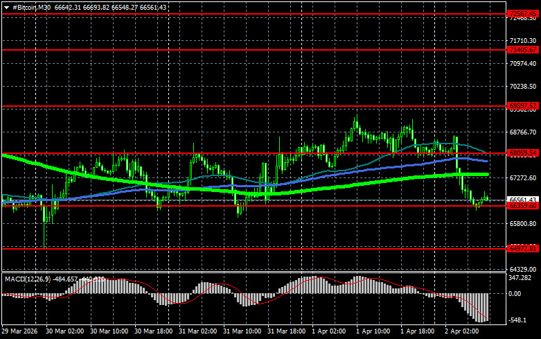
Task: Click the 0.00 MACD scale value
Action: [x=515, y=294]
